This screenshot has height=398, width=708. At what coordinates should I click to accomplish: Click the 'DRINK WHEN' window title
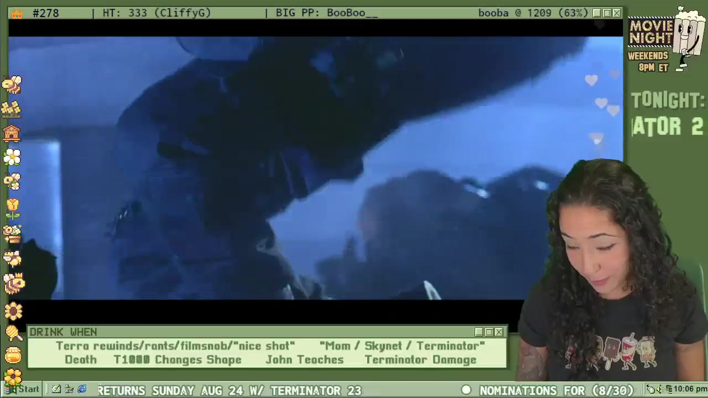(x=63, y=332)
